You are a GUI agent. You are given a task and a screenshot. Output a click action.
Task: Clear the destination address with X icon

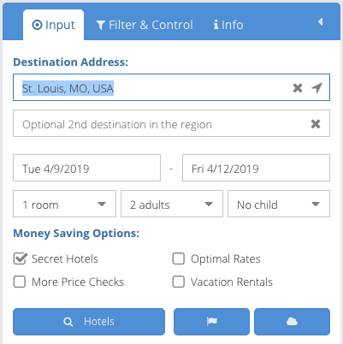tap(298, 88)
